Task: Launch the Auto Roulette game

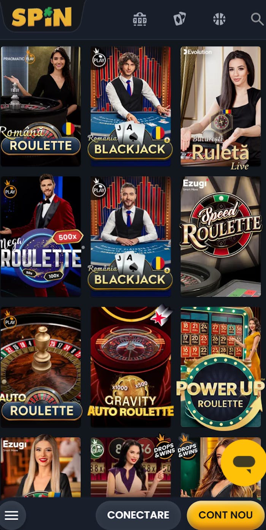Action: [x=41, y=367]
